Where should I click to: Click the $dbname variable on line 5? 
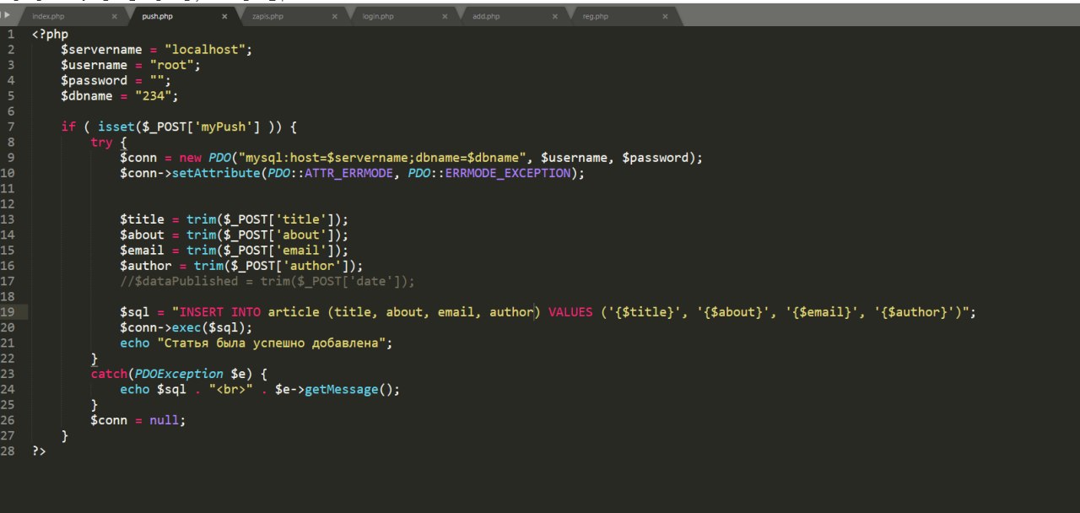click(86, 95)
